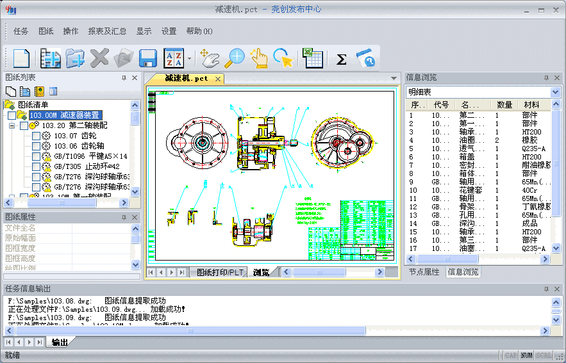Click the add drawings toolbar icon
This screenshot has height=363, width=566.
(50, 58)
